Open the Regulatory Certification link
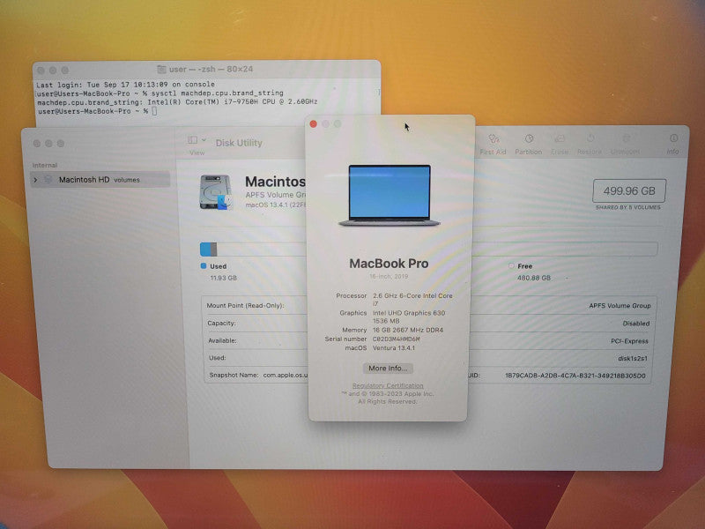 (388, 385)
